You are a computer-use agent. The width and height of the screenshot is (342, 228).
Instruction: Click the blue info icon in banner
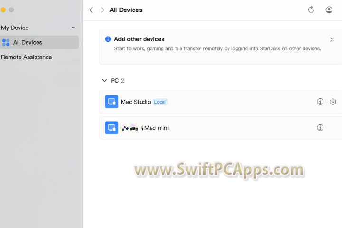tap(108, 39)
